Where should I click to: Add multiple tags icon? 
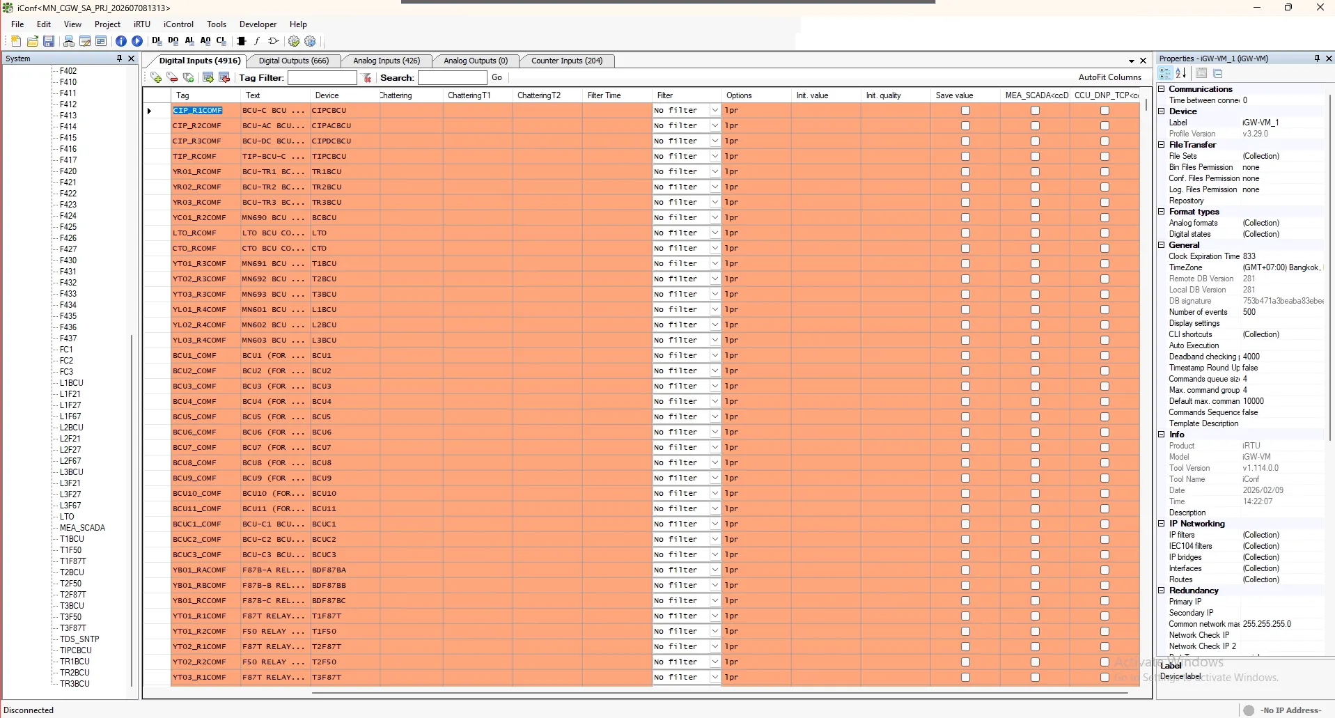click(x=188, y=77)
